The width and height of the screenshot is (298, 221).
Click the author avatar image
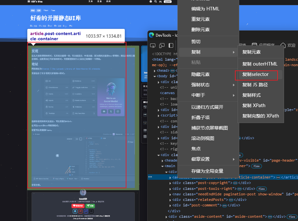click(83, 192)
